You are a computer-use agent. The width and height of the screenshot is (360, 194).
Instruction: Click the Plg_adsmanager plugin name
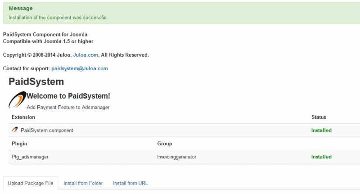coord(30,157)
